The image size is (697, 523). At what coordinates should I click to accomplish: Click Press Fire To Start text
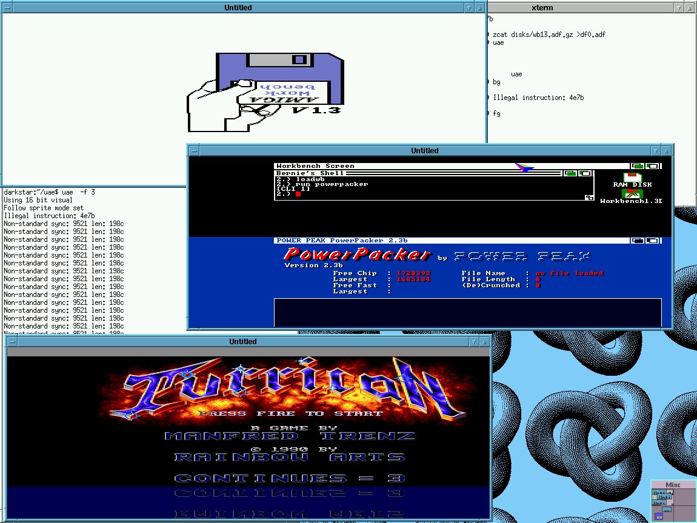[290, 413]
